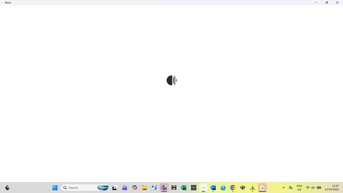
Task: Click the speaker volume tray icon
Action: 313,188
